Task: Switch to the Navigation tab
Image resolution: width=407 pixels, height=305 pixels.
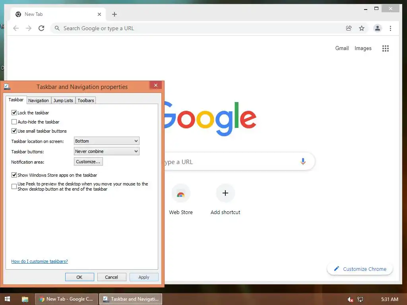Action: click(x=39, y=100)
